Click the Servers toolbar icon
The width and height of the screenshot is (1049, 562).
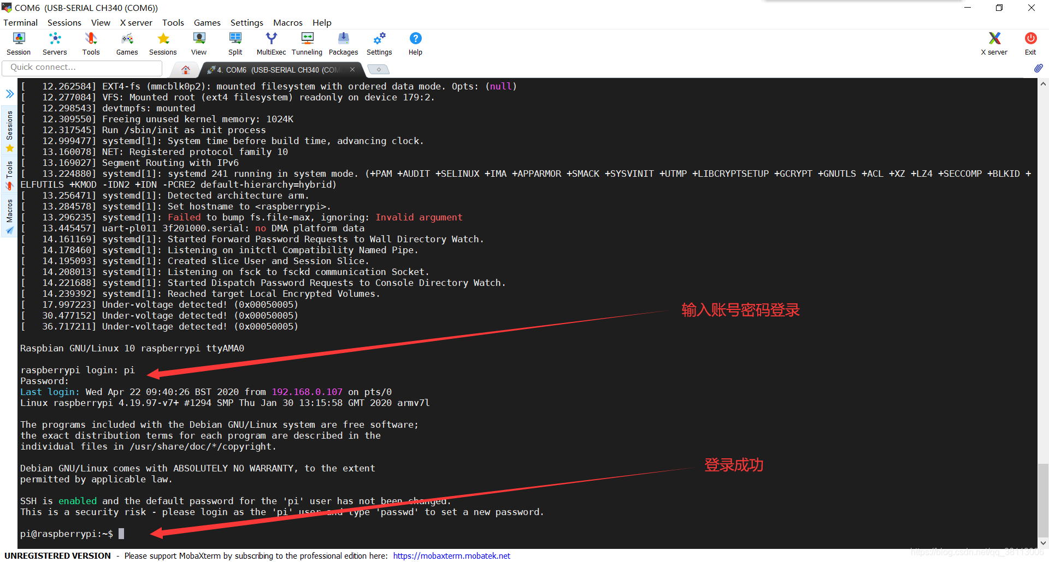click(55, 44)
